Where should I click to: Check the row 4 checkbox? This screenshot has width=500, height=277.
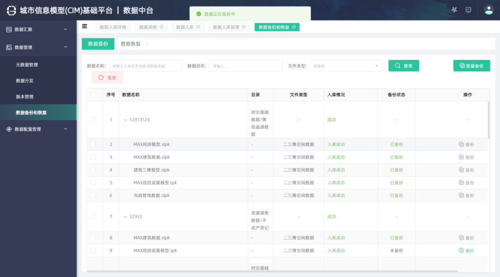(x=93, y=170)
